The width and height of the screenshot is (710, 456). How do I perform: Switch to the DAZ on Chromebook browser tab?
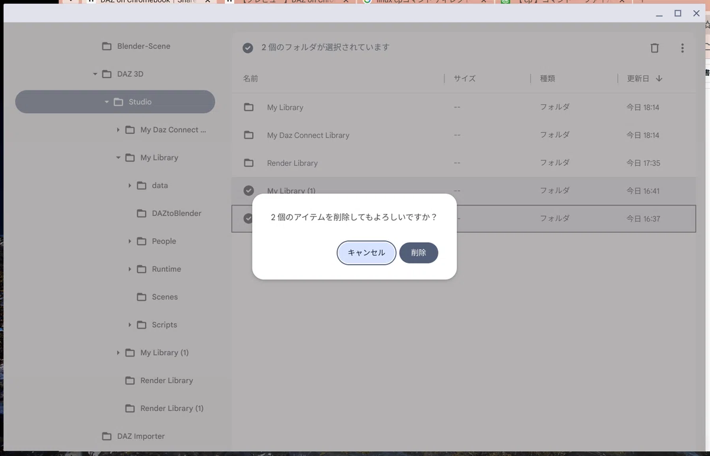point(148,2)
